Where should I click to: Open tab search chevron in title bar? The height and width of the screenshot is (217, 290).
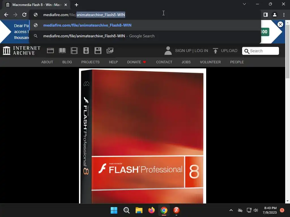pos(244,4)
